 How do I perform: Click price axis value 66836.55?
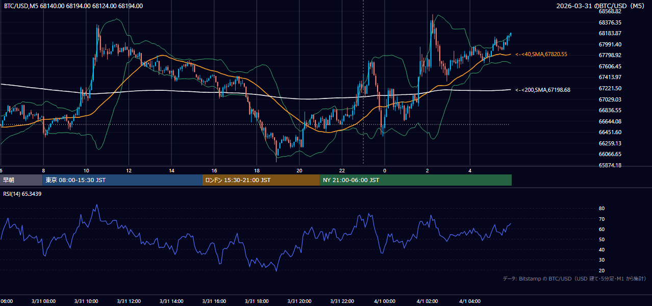click(x=610, y=110)
